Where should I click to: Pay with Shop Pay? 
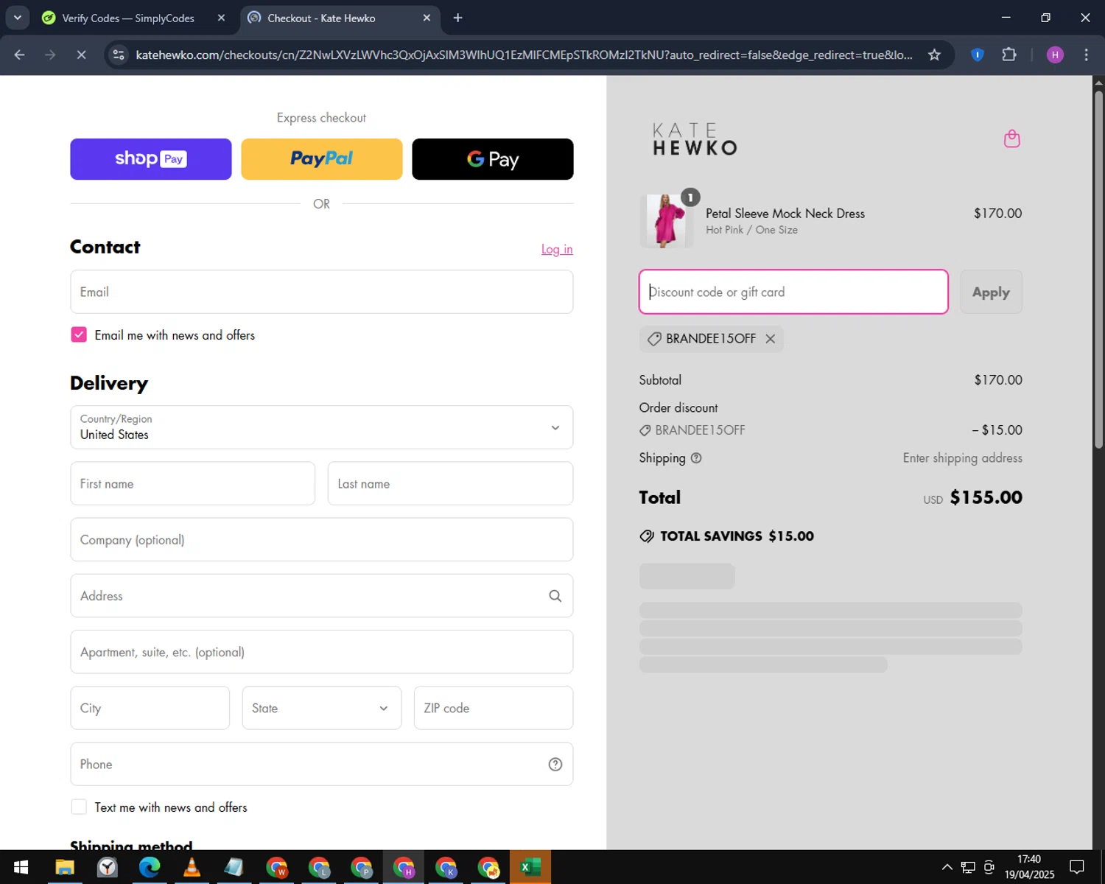151,159
